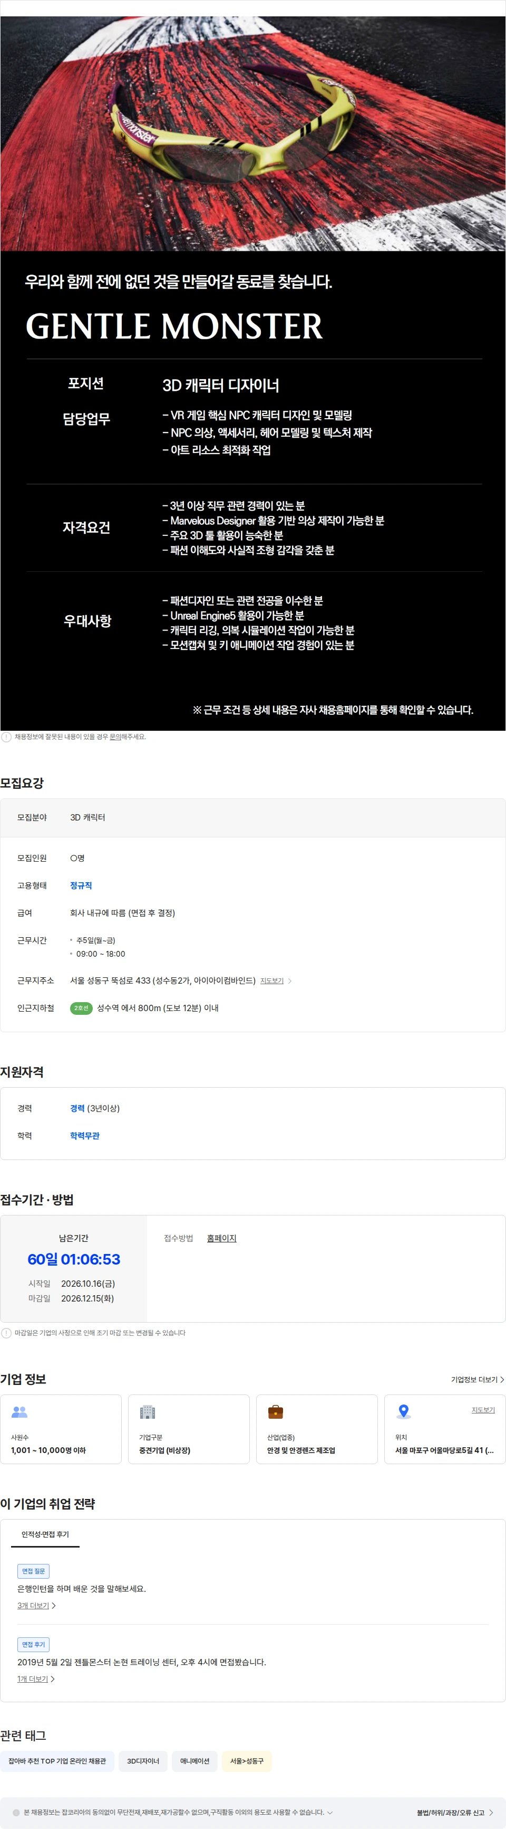Click the 문의 link under the job poster
Image resolution: width=506 pixels, height=1829 pixels.
point(115,737)
